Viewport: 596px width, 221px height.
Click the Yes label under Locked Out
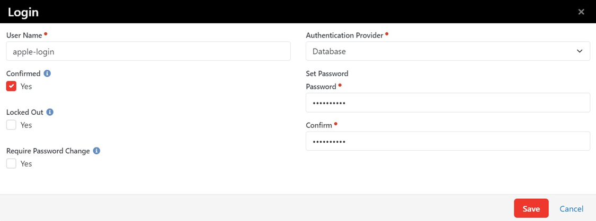26,125
